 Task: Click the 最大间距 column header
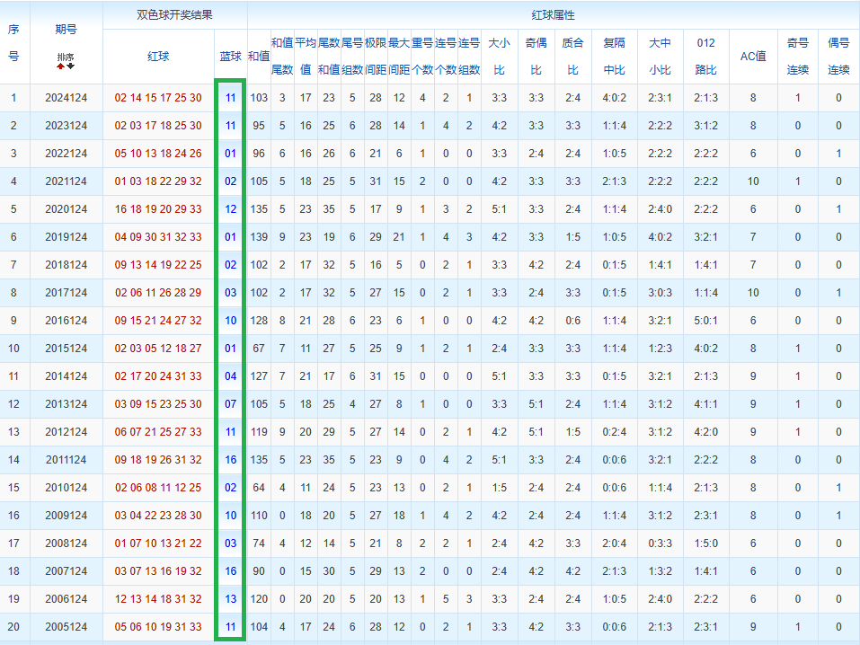399,57
